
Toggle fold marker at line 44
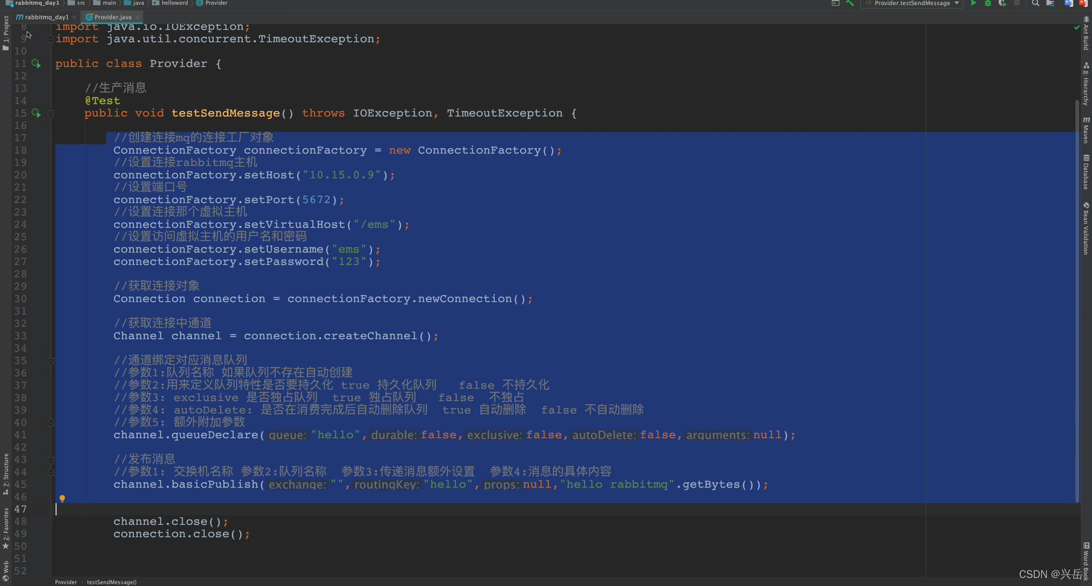(x=51, y=472)
